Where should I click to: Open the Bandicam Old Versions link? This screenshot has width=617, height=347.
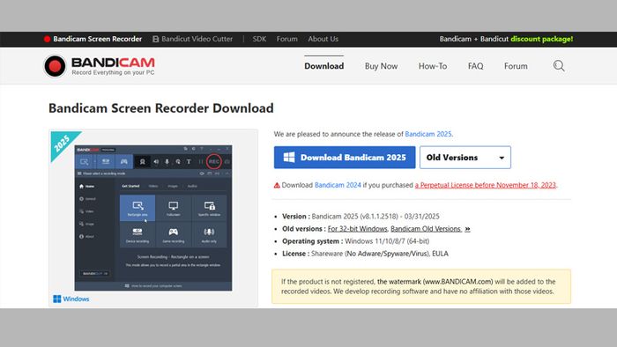tap(426, 229)
